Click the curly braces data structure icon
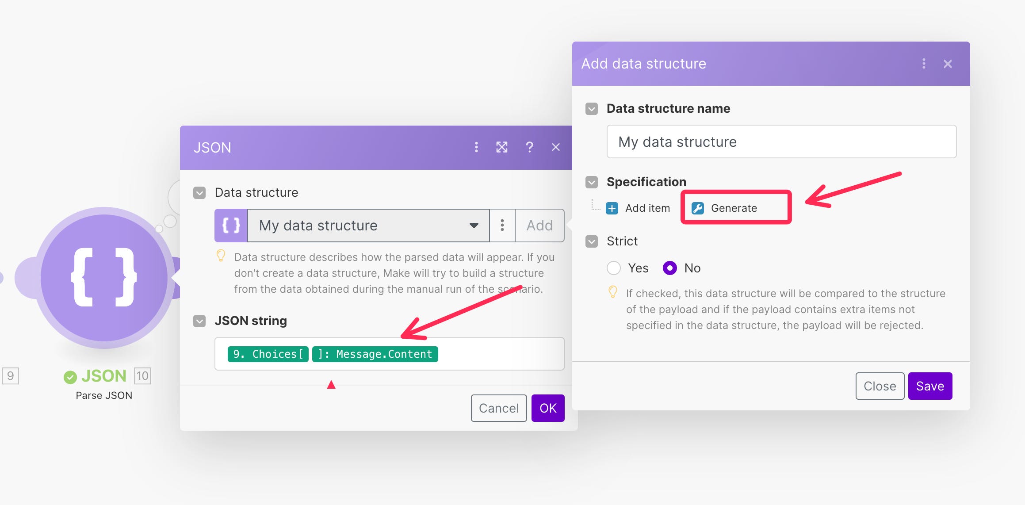1025x505 pixels. pyautogui.click(x=231, y=226)
